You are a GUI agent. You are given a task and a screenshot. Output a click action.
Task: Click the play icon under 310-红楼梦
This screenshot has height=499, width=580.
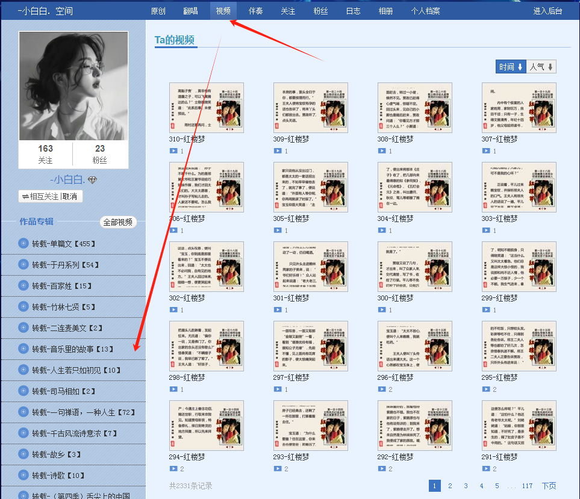[173, 151]
